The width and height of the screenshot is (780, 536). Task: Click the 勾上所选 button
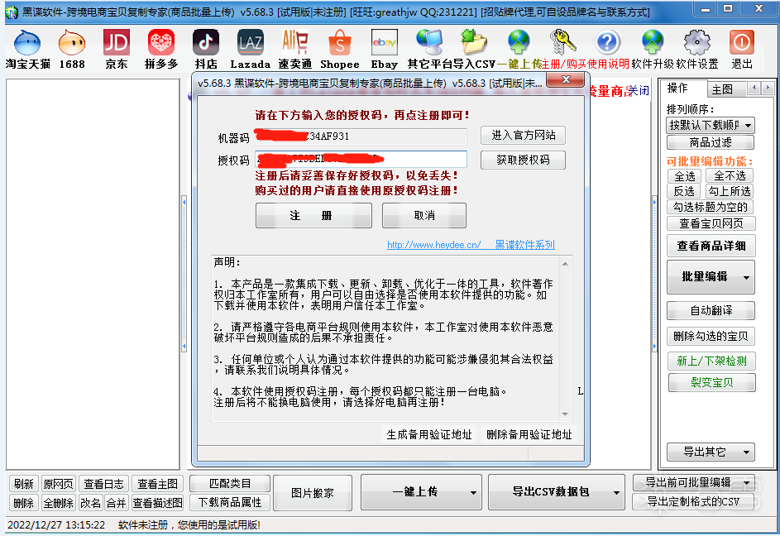click(x=730, y=191)
